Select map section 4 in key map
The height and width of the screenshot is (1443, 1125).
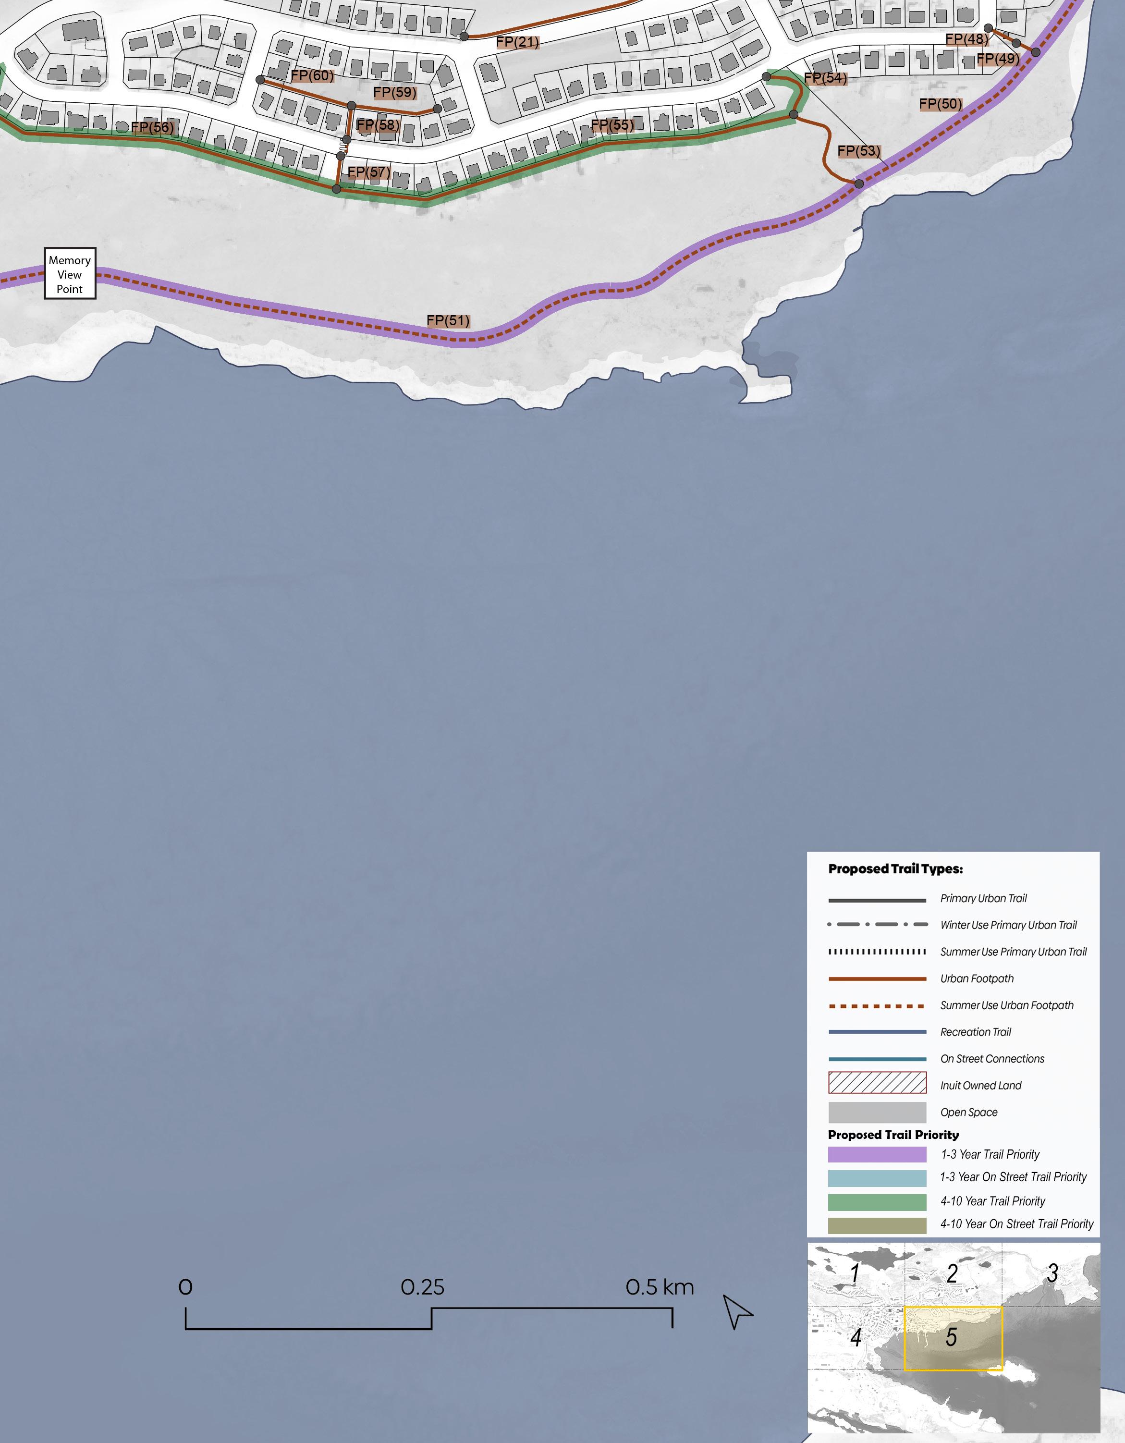pyautogui.click(x=856, y=1337)
